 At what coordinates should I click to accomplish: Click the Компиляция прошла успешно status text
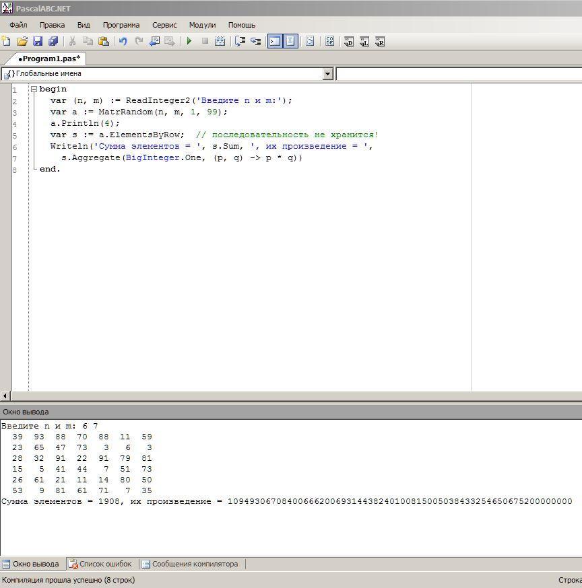click(68, 580)
